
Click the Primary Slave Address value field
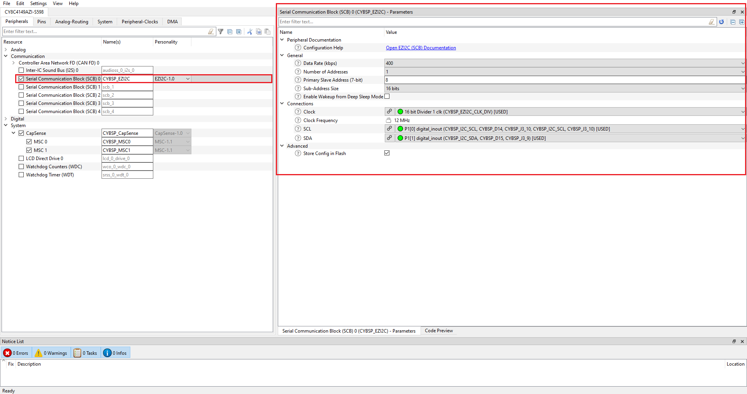[565, 80]
